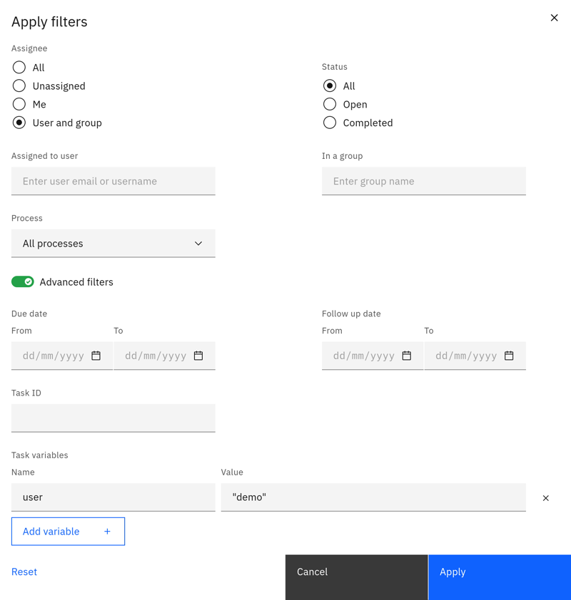The image size is (571, 600).
Task: Select the Me assignee option
Action: tap(19, 104)
